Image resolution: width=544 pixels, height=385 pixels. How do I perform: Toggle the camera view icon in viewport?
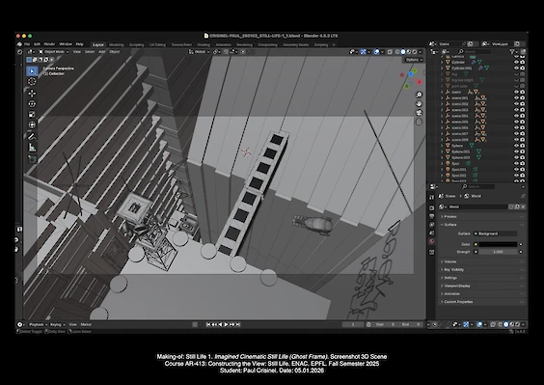point(420,113)
